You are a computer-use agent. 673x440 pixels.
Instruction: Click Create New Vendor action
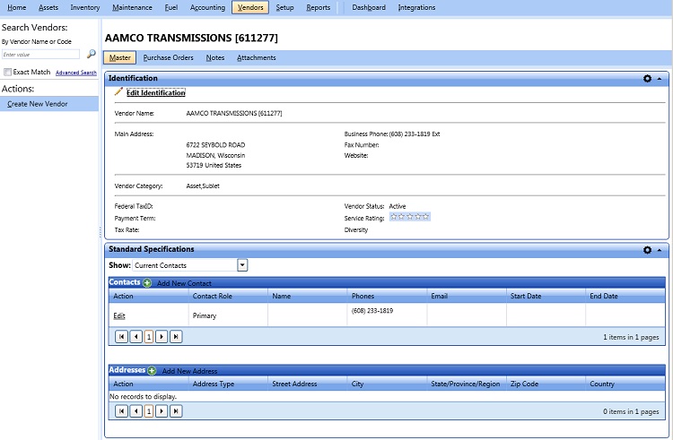point(49,104)
